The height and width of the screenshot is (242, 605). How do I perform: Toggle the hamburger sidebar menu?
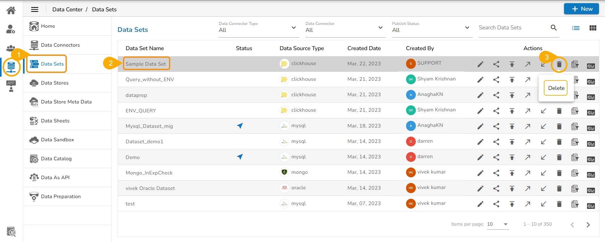[x=35, y=9]
